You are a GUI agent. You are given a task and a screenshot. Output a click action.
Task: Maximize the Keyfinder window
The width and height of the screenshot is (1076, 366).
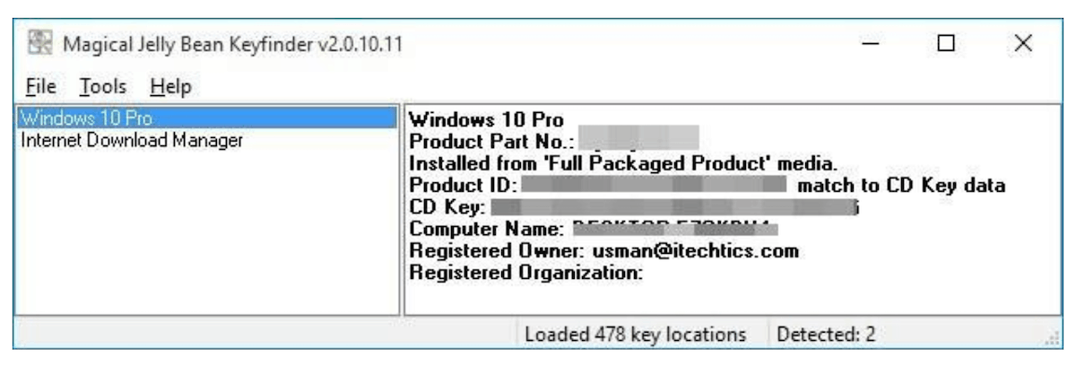tap(945, 44)
